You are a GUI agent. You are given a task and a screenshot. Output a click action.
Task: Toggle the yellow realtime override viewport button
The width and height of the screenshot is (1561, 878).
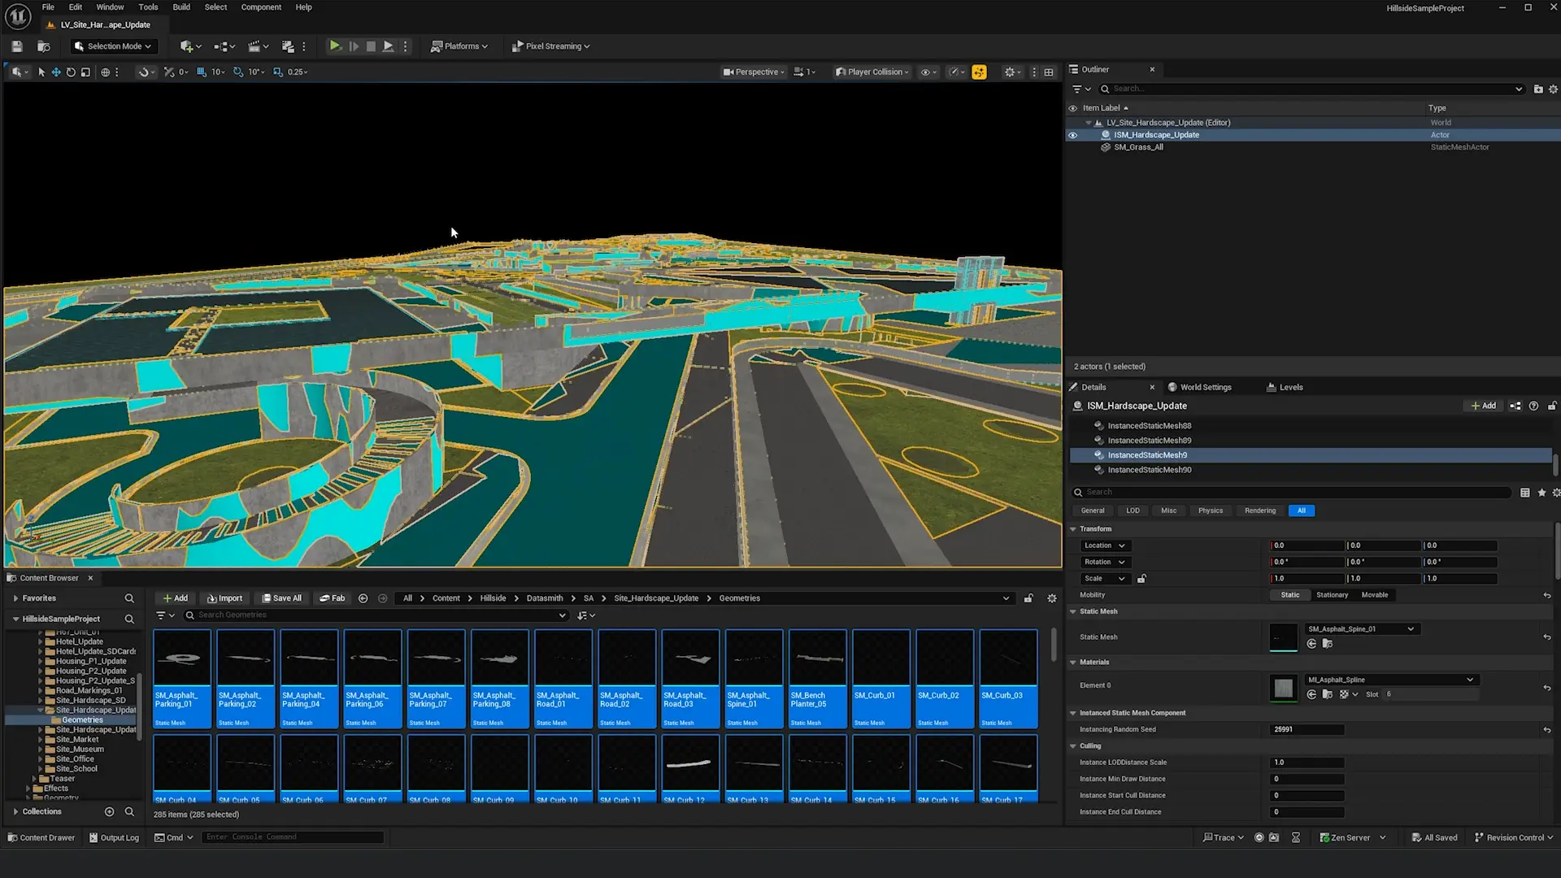(979, 72)
